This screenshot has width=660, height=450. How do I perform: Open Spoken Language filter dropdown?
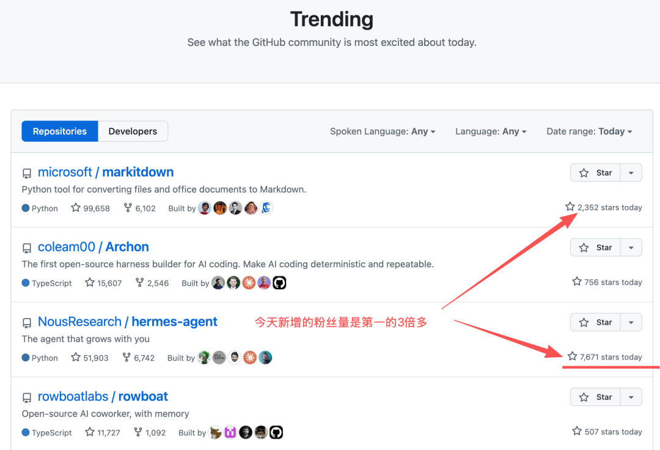[x=383, y=131]
